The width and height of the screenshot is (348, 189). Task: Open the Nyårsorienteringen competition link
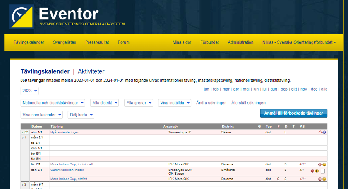point(65,132)
